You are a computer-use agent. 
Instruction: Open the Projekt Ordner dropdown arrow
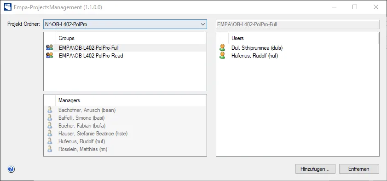[203, 24]
